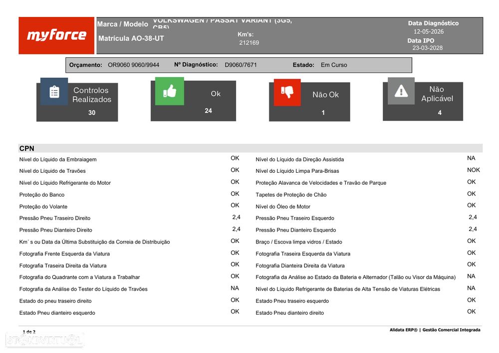This screenshot has height=353, width=499.
Task: Click the warning triangle Não Aplicável icon
Action: (401, 91)
